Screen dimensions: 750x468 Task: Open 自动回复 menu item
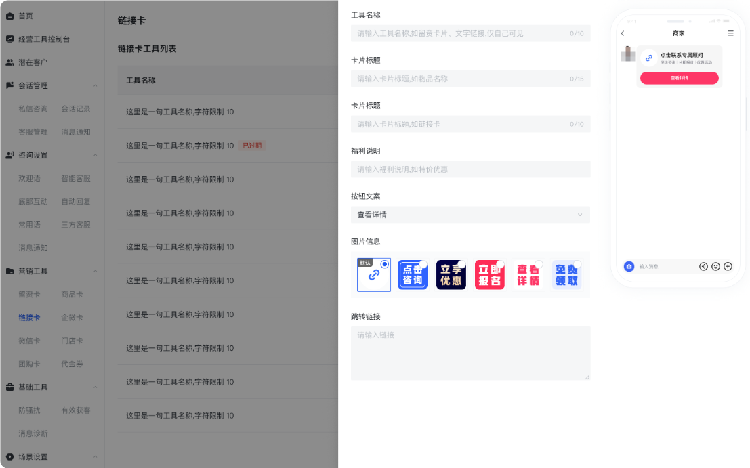click(x=76, y=202)
